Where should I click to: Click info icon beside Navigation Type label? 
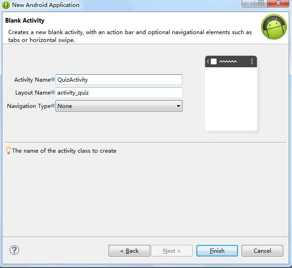click(53, 106)
